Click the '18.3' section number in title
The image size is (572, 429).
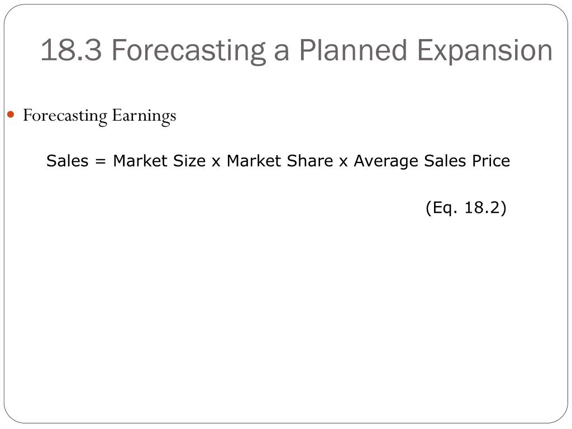pyautogui.click(x=71, y=50)
